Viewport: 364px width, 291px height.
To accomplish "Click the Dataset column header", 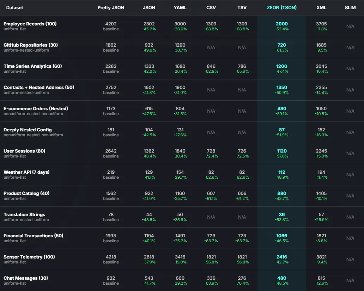I will tap(14, 8).
